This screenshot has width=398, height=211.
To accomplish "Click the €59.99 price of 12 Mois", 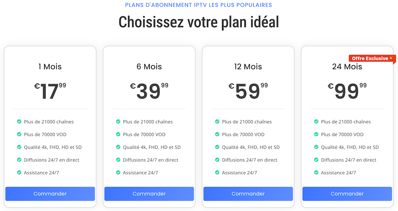I will 248,91.
